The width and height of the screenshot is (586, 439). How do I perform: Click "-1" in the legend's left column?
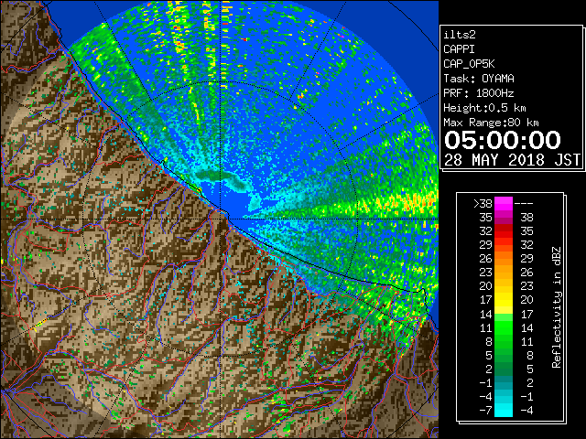[485, 382]
